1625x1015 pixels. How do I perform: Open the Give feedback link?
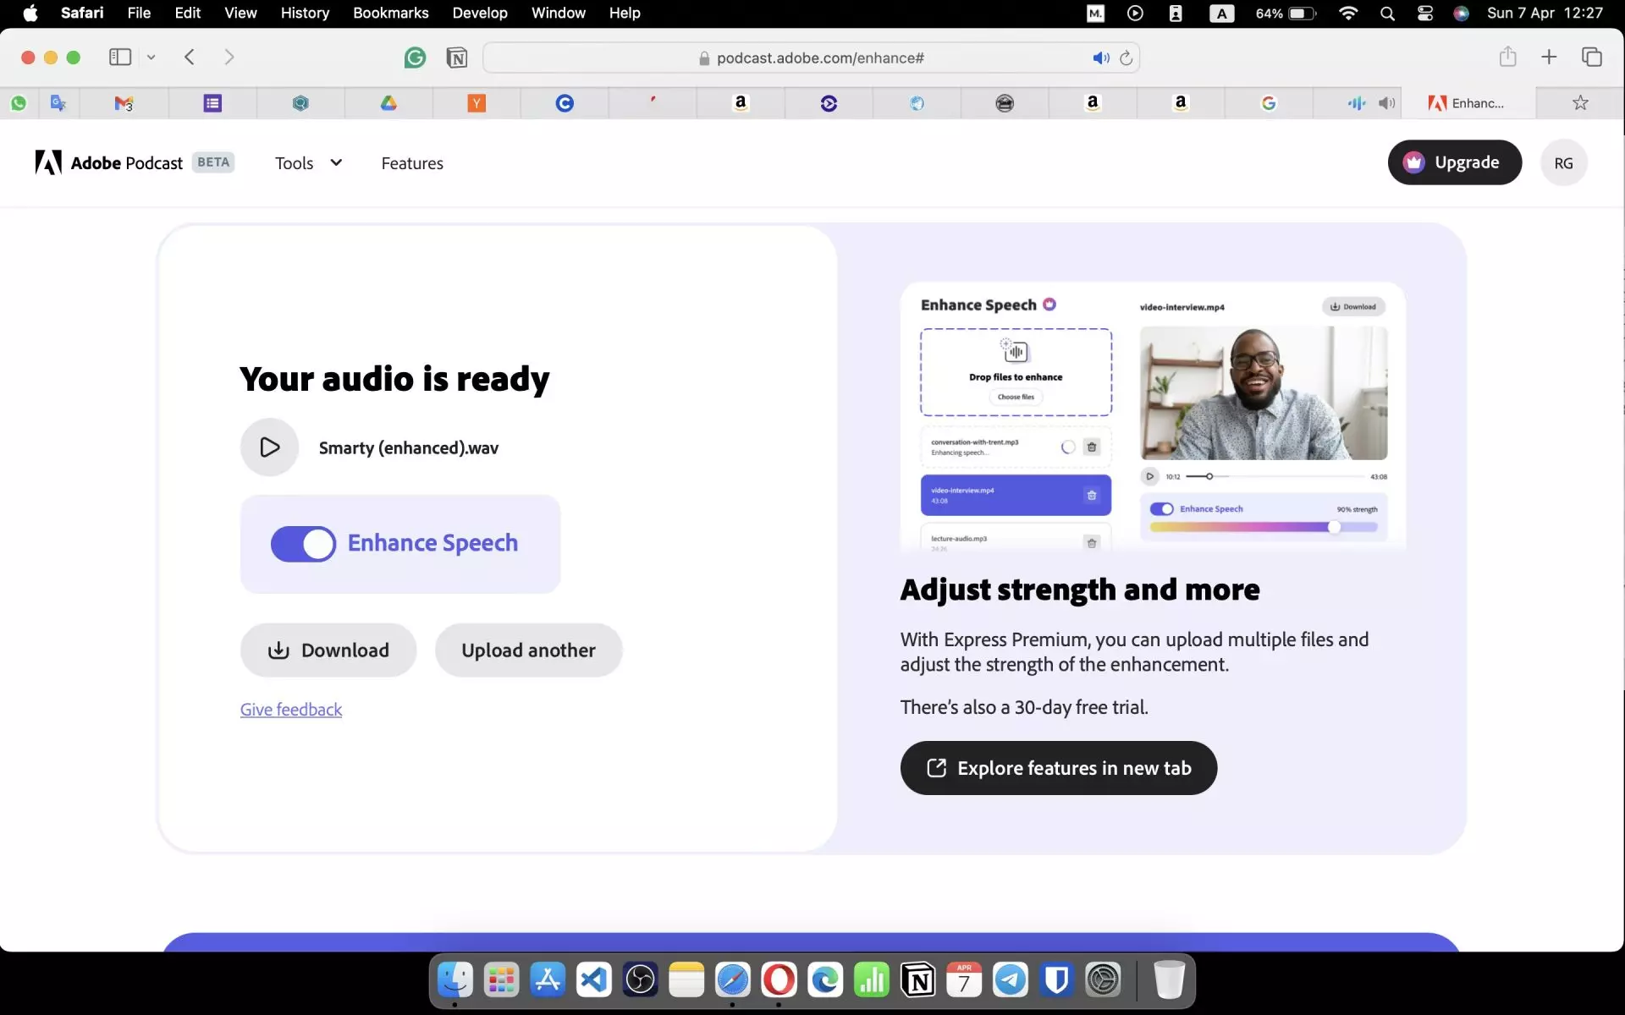coord(291,710)
